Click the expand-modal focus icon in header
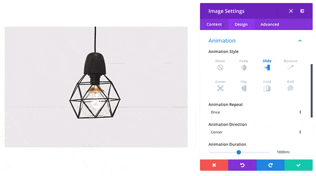This screenshot has width=316, height=176. (x=291, y=11)
